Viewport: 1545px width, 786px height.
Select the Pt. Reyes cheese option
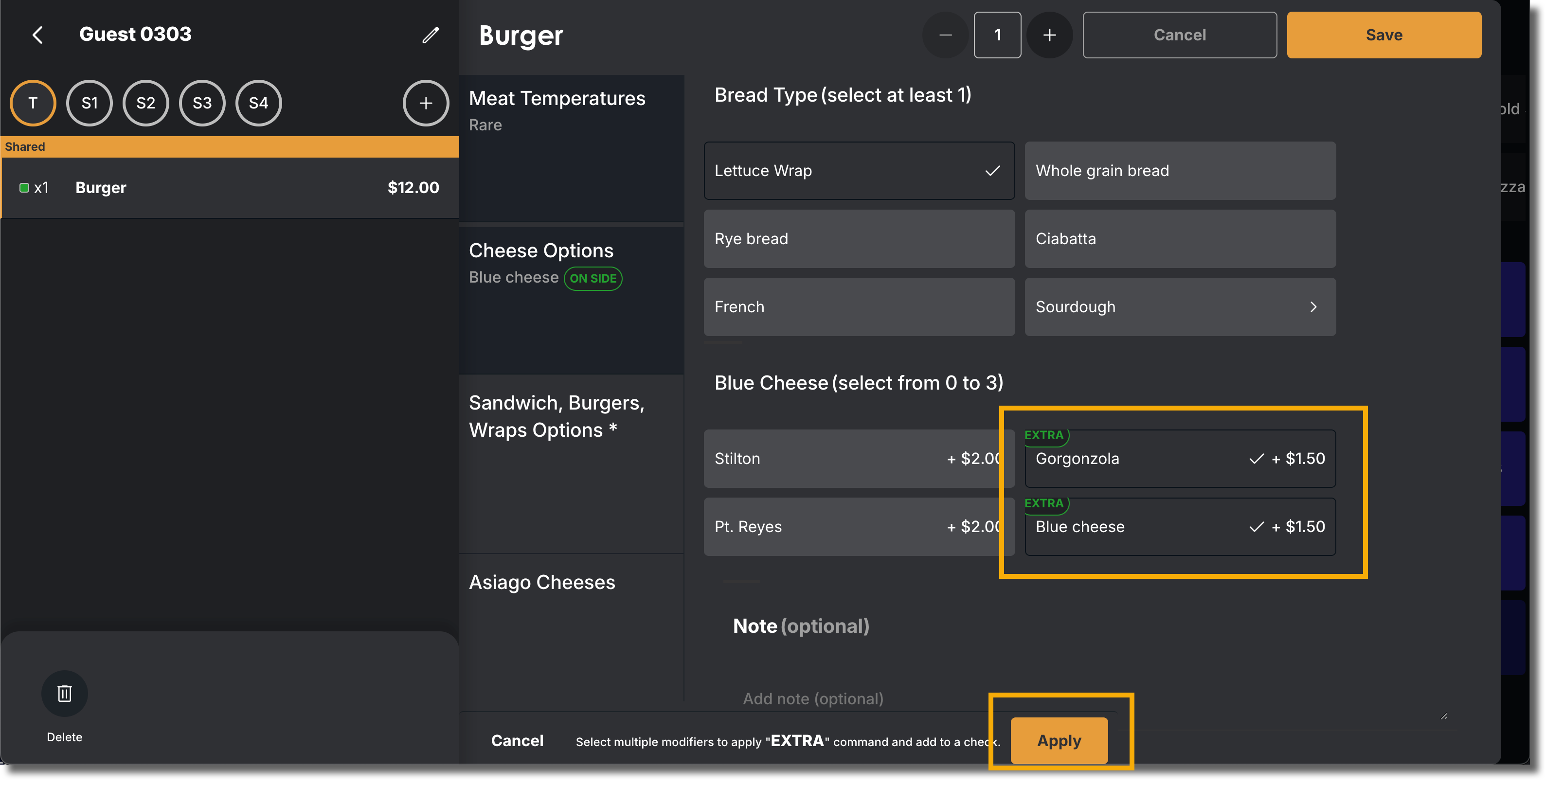point(859,527)
